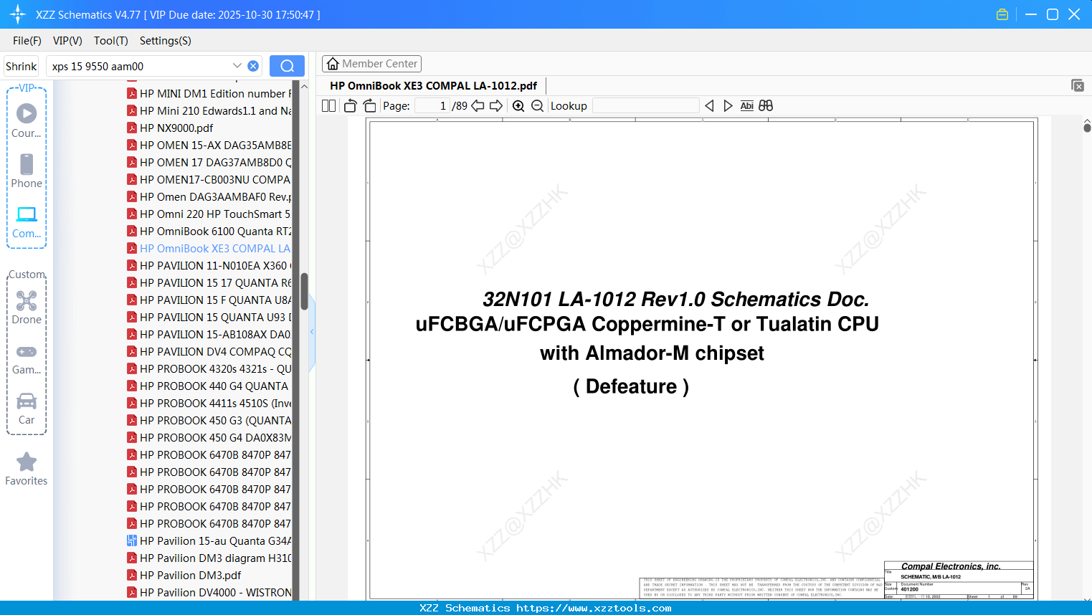
Task: Find previous lookup result
Action: click(709, 106)
